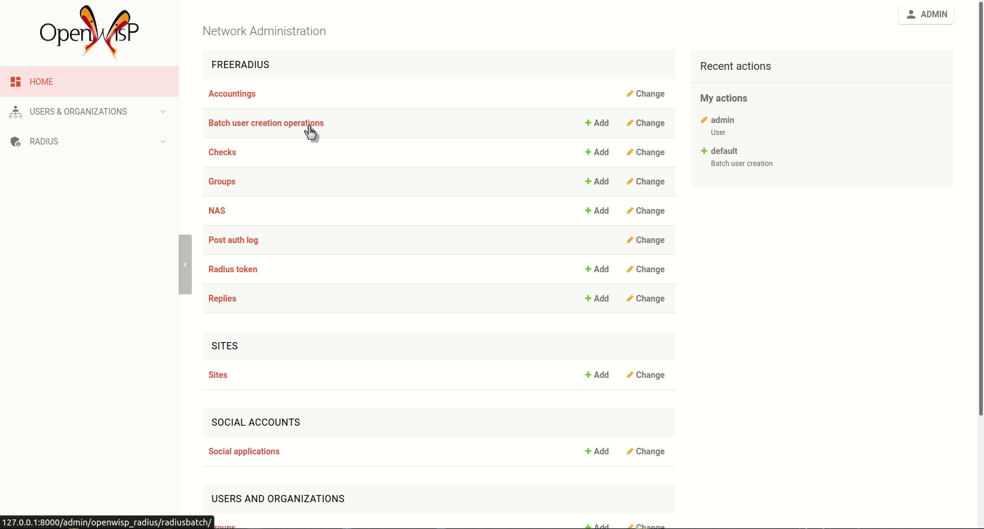Open the Radius token link
The width and height of the screenshot is (984, 529).
tap(233, 269)
